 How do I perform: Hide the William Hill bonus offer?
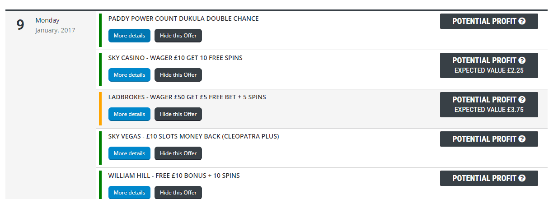[x=178, y=193]
